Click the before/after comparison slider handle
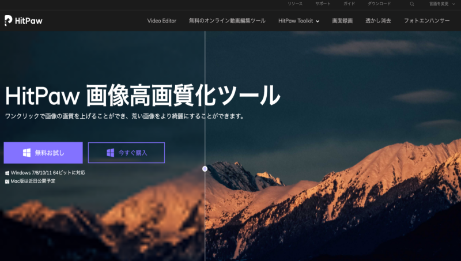This screenshot has width=461, height=261. [205, 169]
